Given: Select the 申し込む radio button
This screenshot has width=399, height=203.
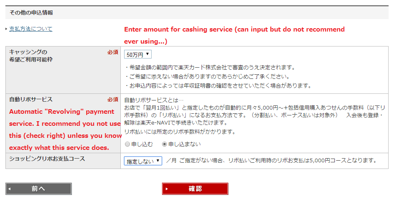Looking at the screenshot, I should (127, 144).
